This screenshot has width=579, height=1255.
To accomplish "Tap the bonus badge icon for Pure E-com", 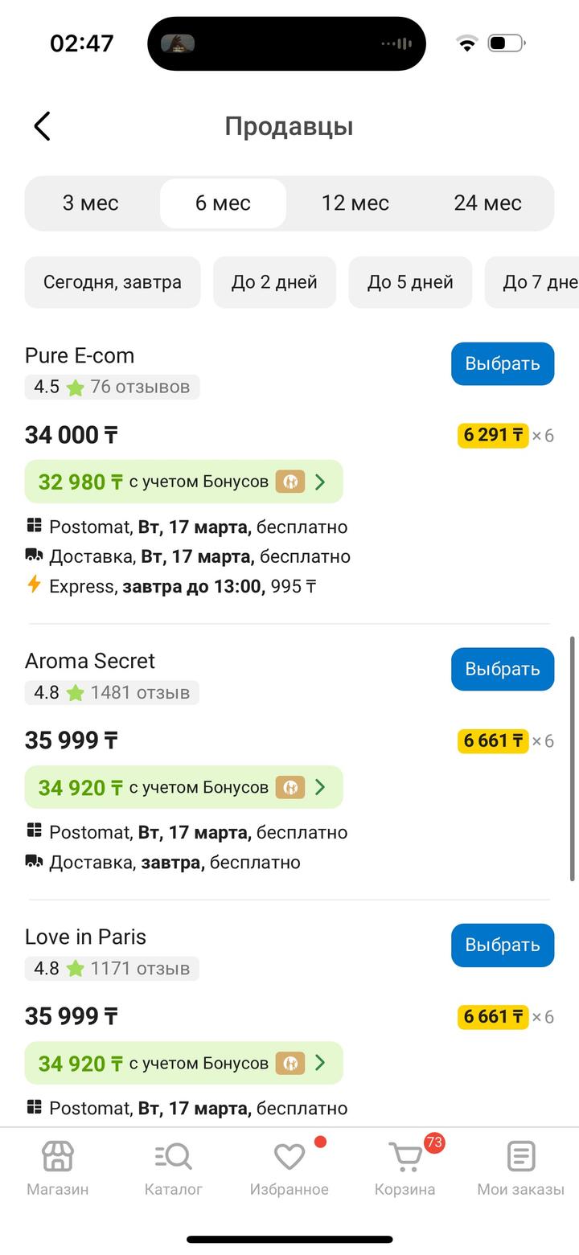I will pyautogui.click(x=290, y=482).
